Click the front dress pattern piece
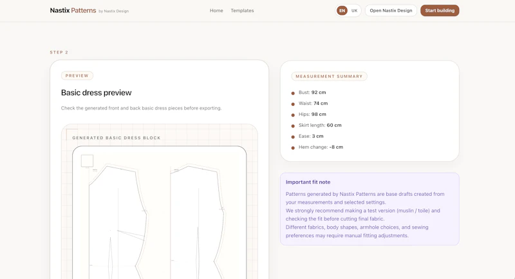515x279 pixels. (118, 222)
